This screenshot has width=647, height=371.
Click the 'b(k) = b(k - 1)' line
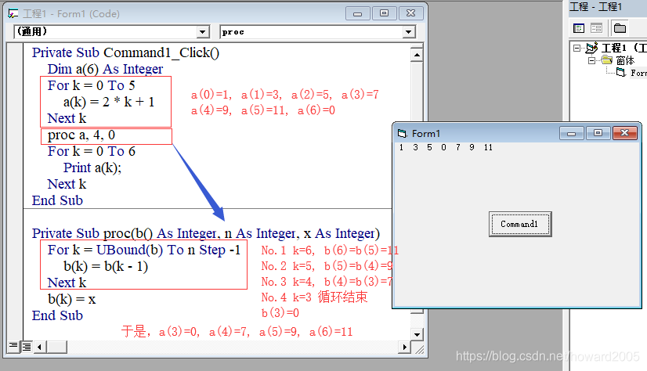[x=106, y=267]
